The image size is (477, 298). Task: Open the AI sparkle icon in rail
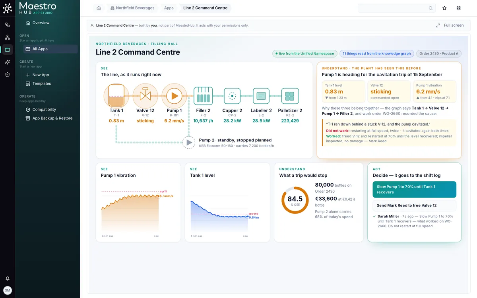pos(7,62)
